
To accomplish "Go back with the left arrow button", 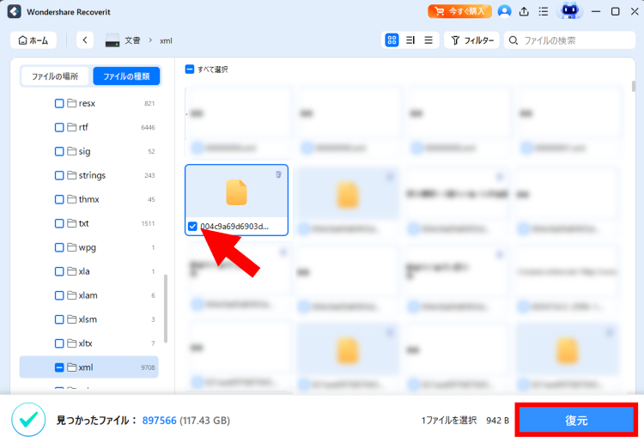I will point(85,40).
